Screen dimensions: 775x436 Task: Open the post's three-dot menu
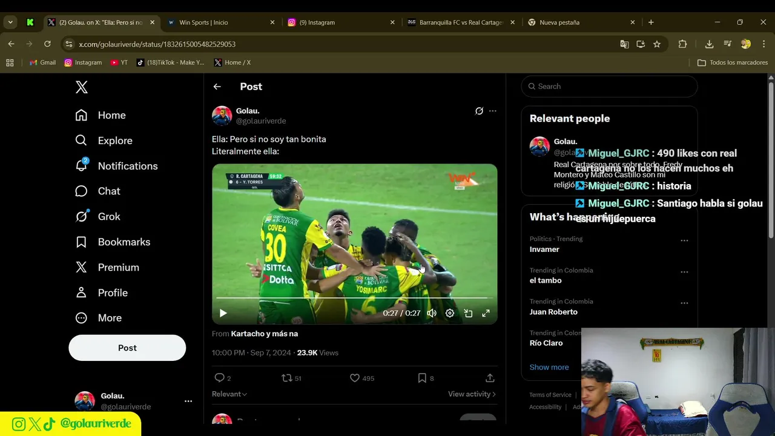click(493, 111)
